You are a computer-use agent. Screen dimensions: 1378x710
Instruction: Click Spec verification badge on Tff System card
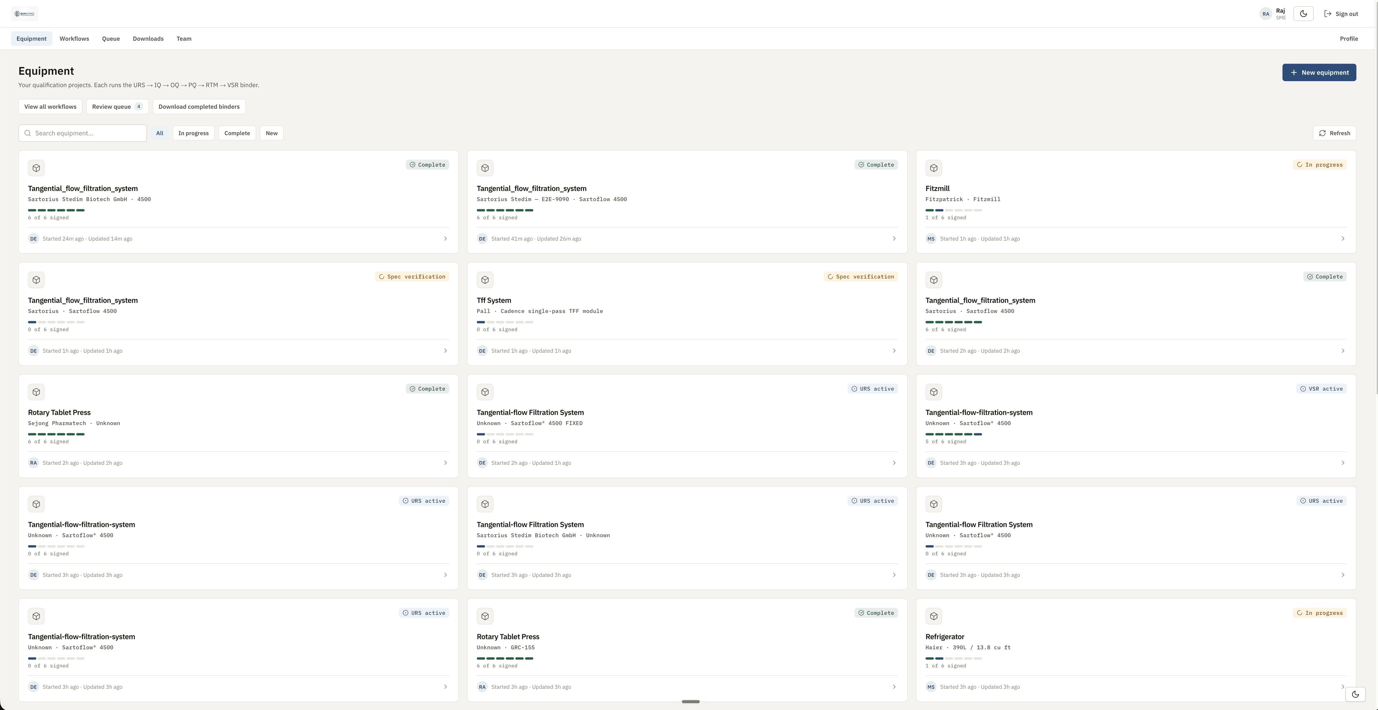coord(861,277)
